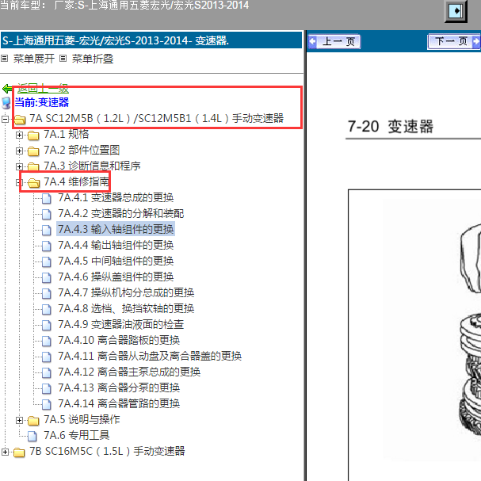Click document icon of 7A.4.14 离合器管路的更换
The image size is (481, 481).
pos(46,404)
